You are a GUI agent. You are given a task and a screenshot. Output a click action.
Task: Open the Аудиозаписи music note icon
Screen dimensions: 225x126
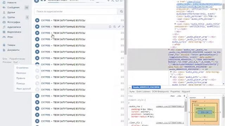coord(4,27)
